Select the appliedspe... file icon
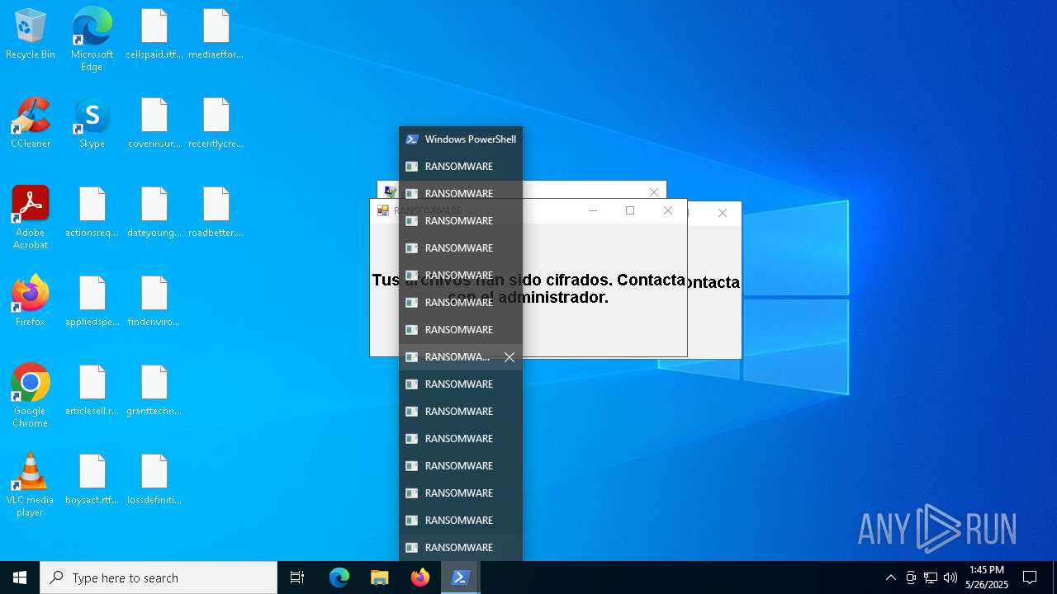This screenshot has width=1057, height=594. point(92,302)
